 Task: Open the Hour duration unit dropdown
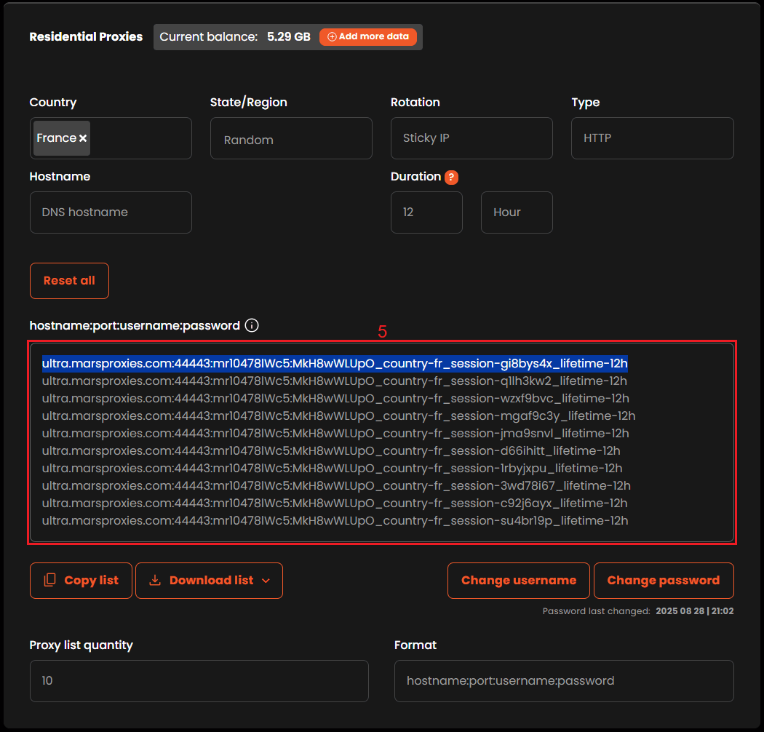[x=517, y=212]
